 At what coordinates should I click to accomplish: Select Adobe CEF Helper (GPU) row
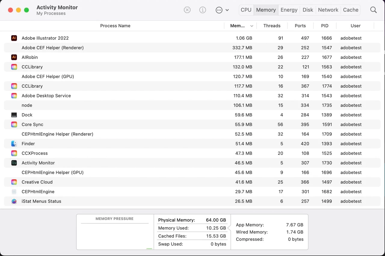(192, 77)
